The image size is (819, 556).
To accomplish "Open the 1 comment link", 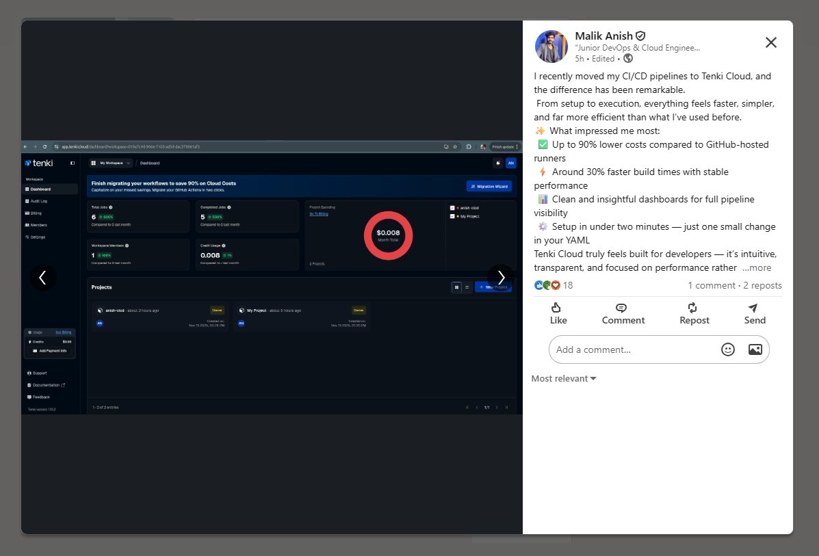I will (x=712, y=285).
